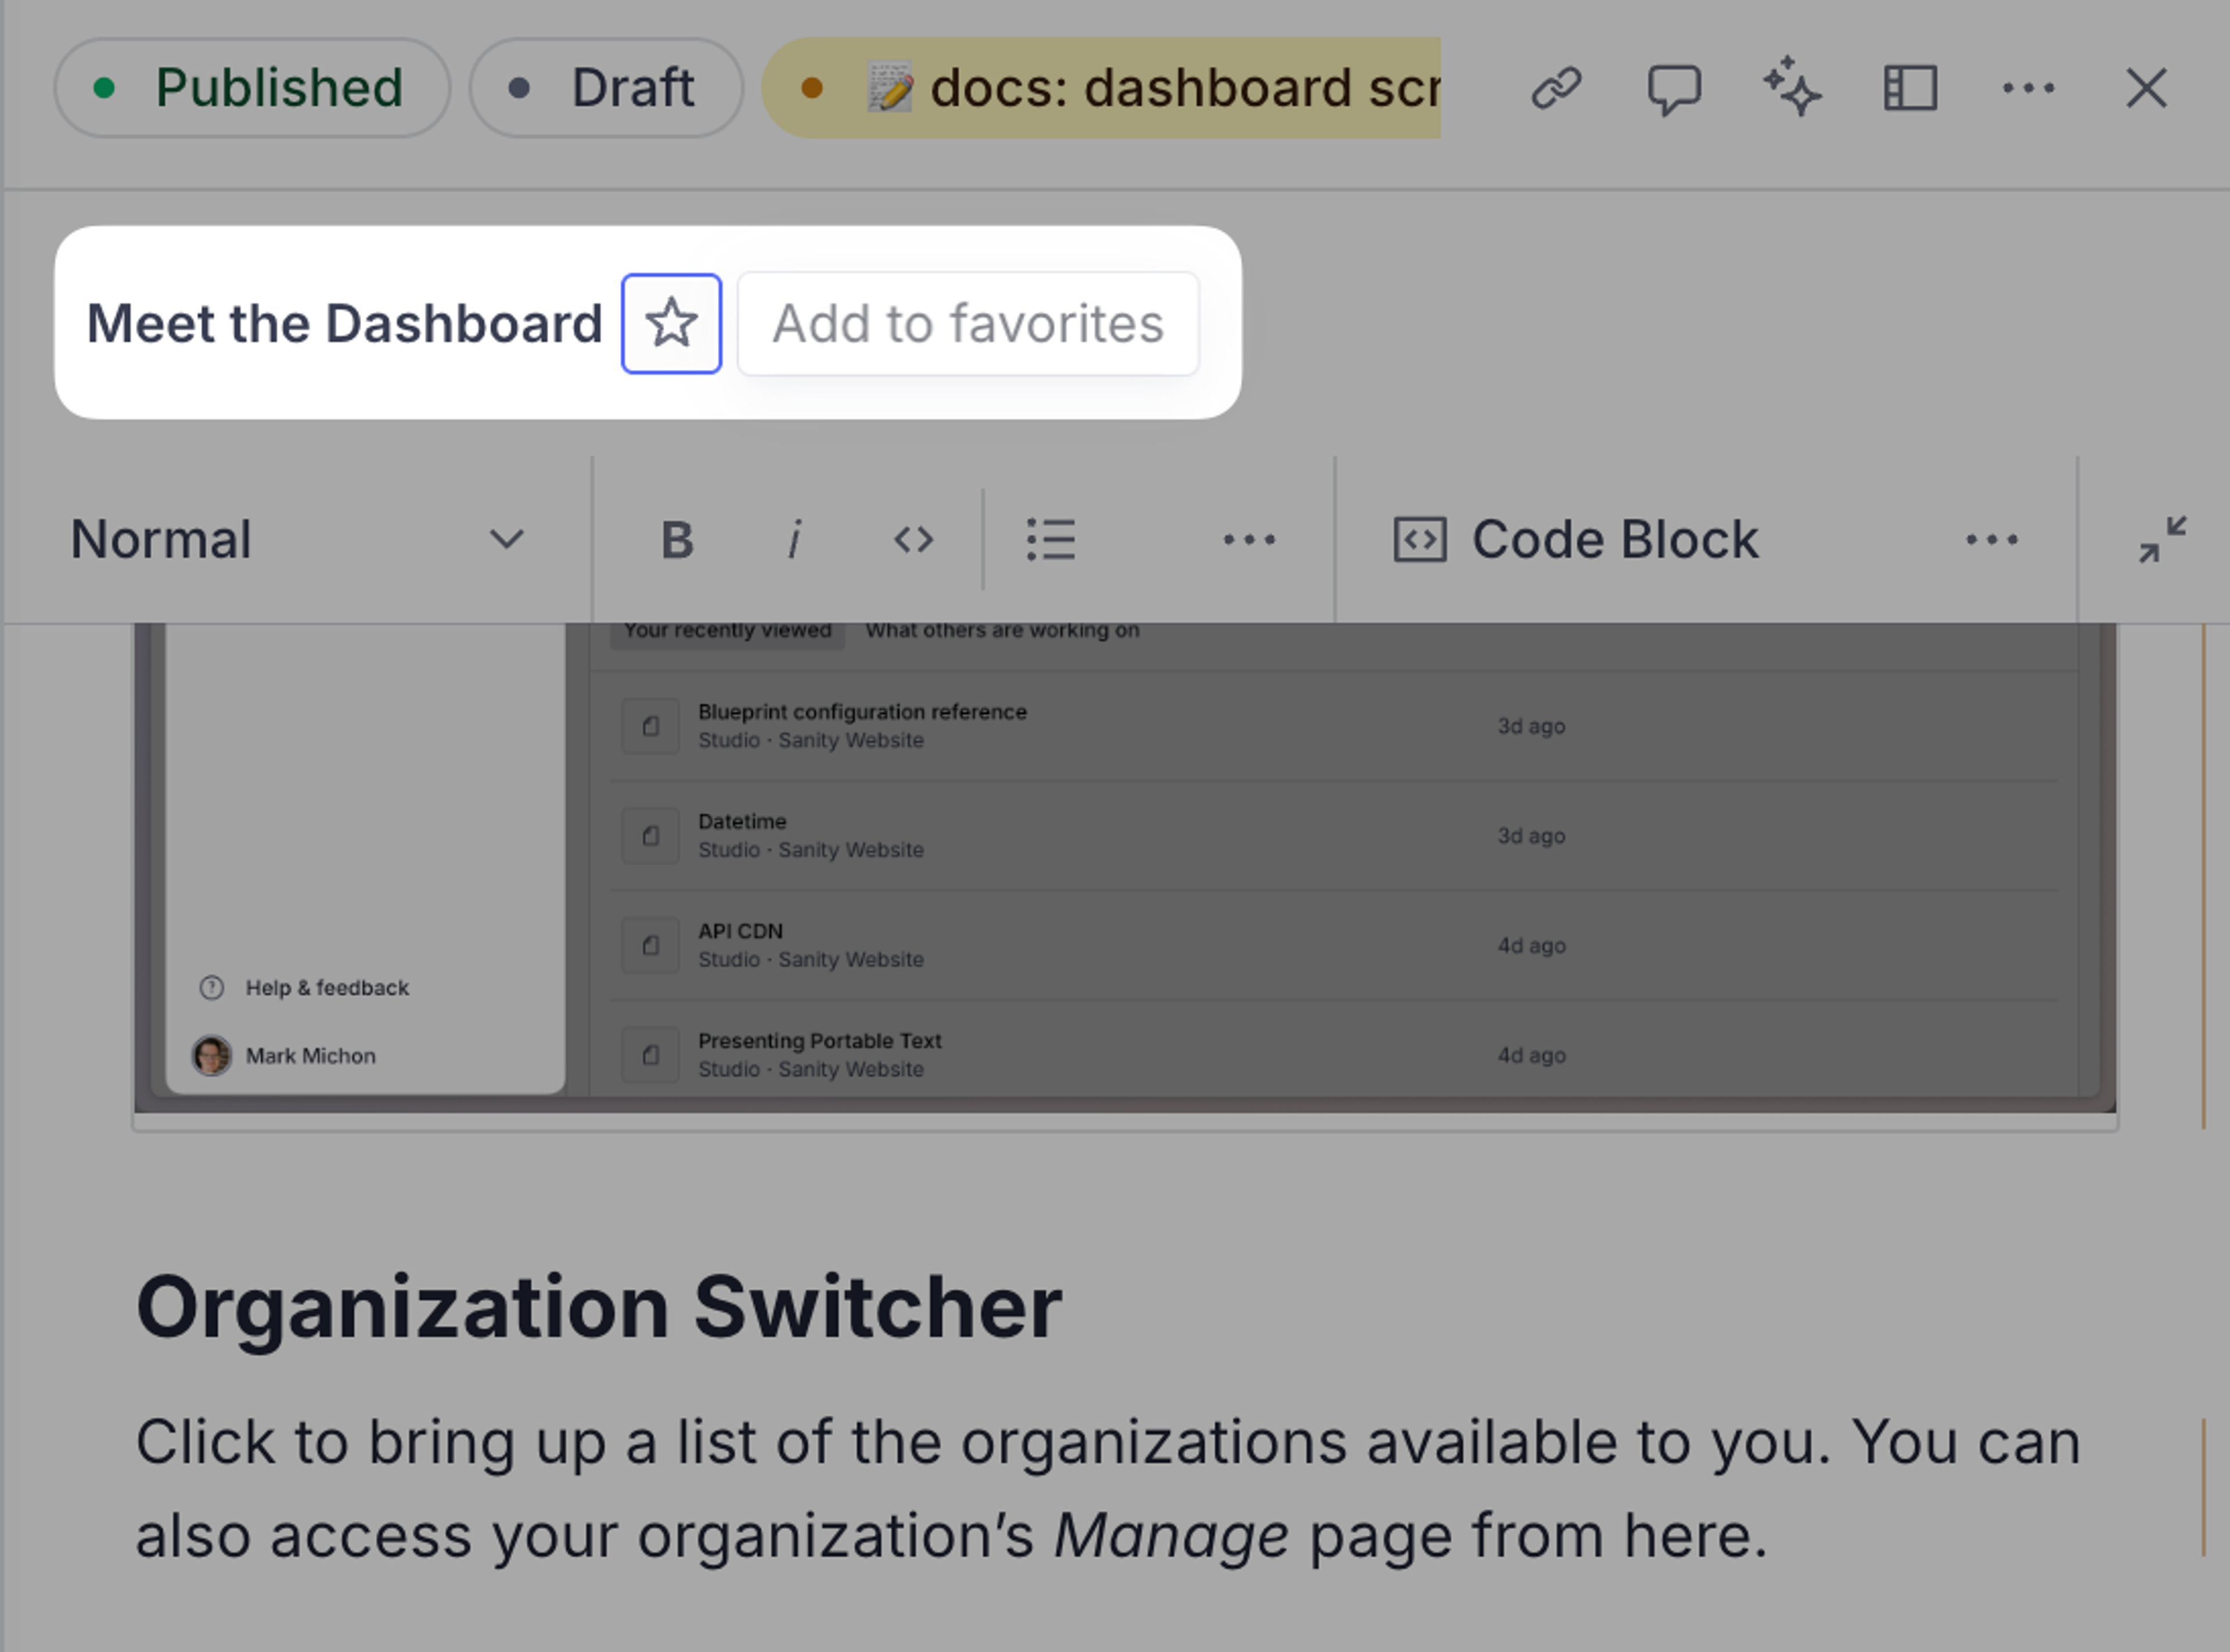2230x1652 pixels.
Task: Toggle bold formatting
Action: point(677,540)
